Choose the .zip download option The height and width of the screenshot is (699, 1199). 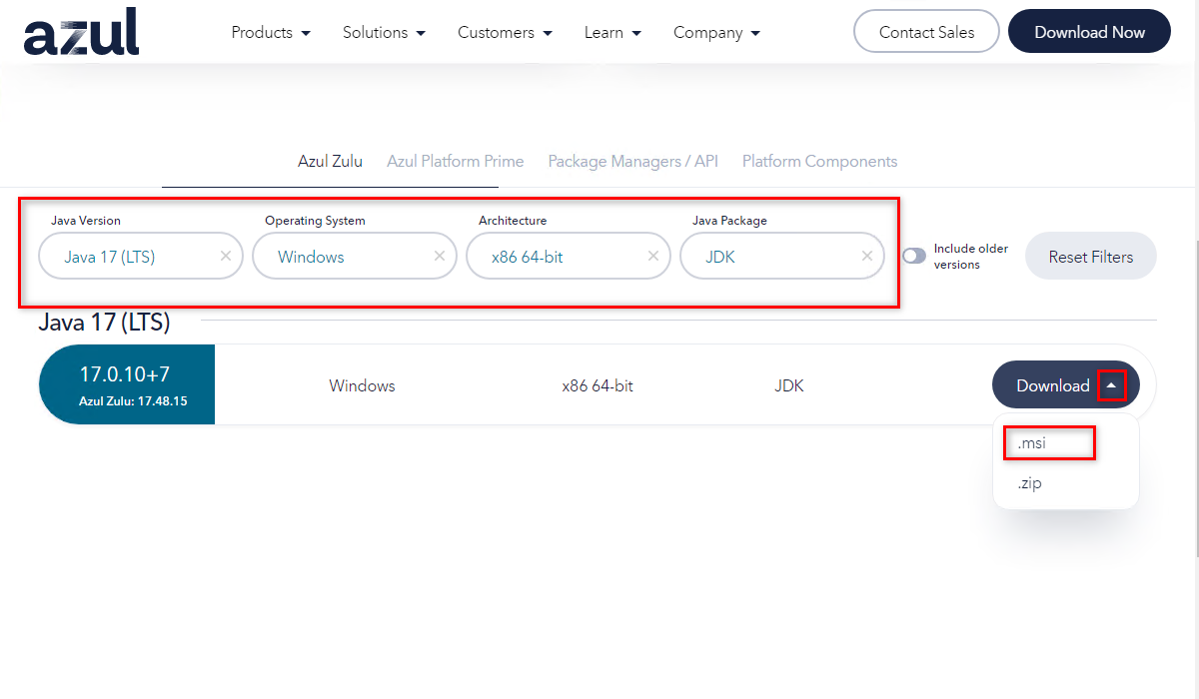1030,483
